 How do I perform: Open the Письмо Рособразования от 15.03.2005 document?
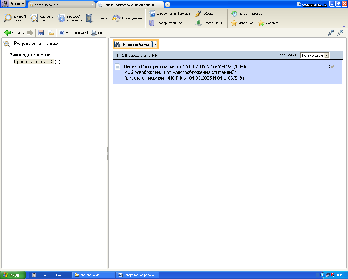click(227, 72)
